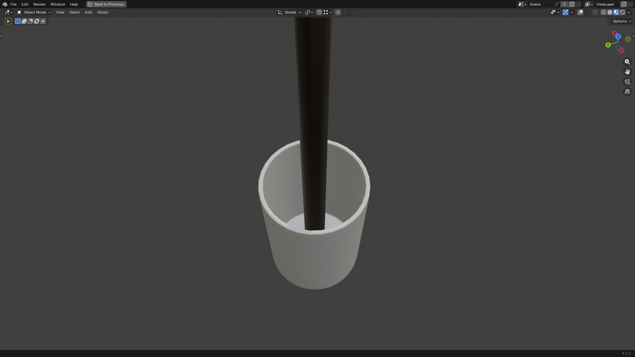The width and height of the screenshot is (635, 357).
Task: Toggle proportional editing
Action: (338, 12)
